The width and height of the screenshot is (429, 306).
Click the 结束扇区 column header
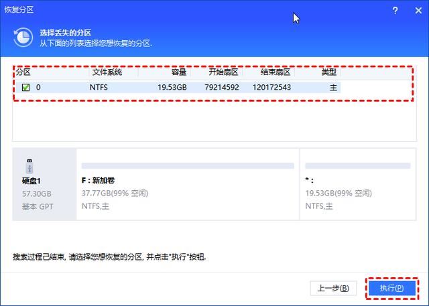pyautogui.click(x=275, y=72)
